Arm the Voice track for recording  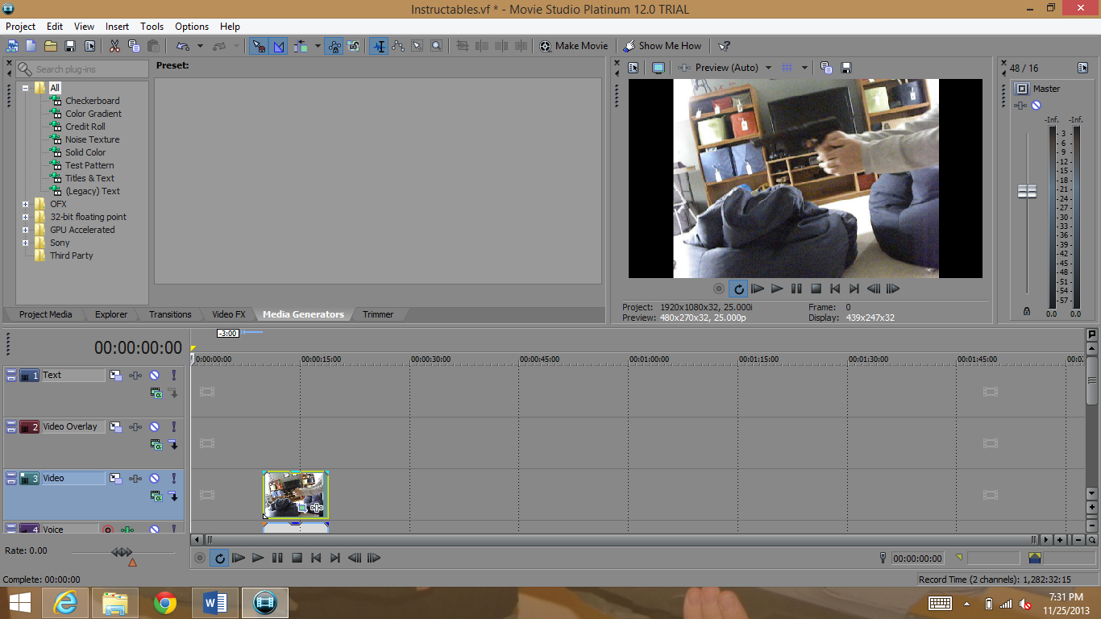pos(107,530)
